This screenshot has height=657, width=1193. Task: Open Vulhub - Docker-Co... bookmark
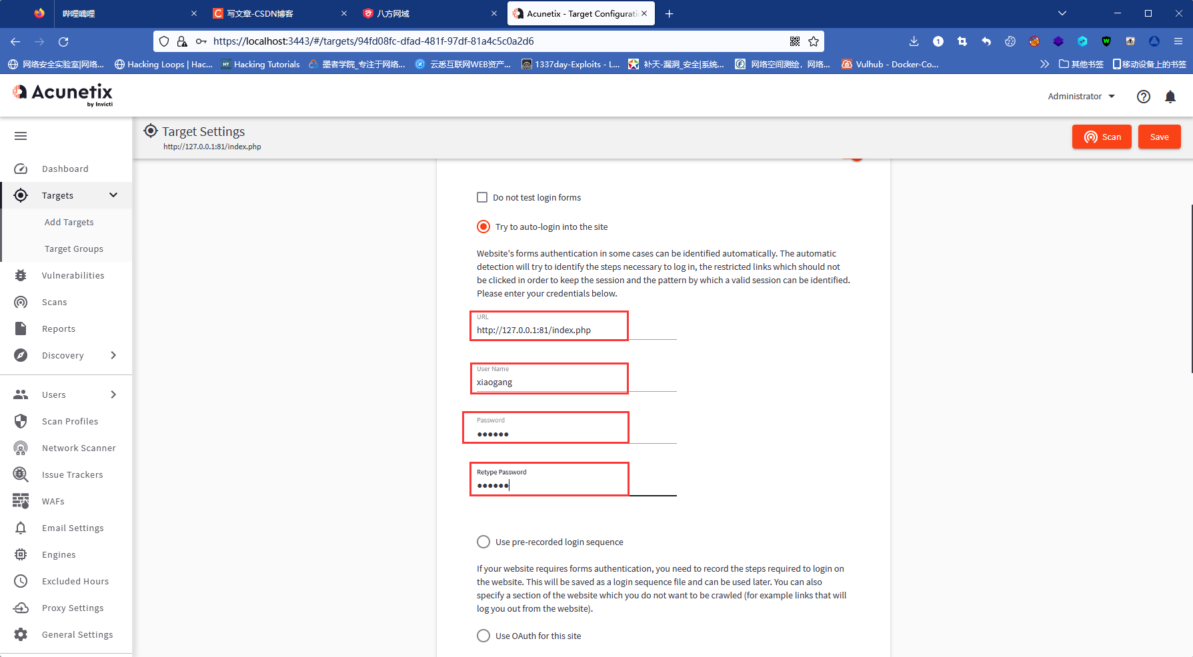pos(890,64)
